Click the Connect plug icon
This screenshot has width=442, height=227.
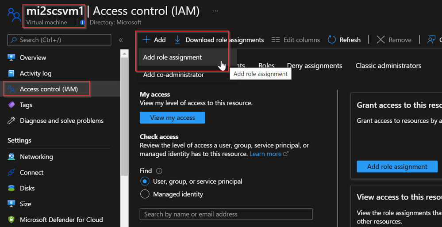(11, 172)
